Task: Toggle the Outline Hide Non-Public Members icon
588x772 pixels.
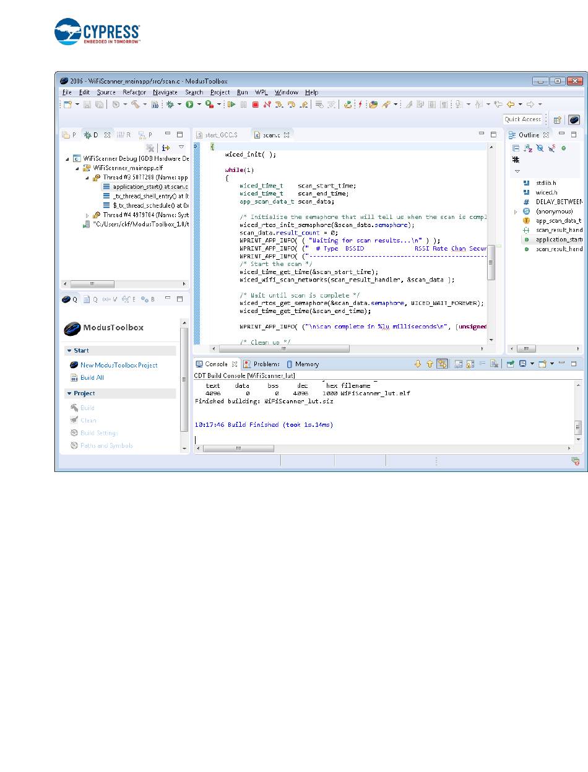Action: click(x=564, y=148)
